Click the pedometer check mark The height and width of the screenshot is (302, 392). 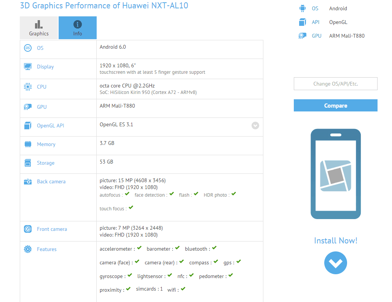pos(231,275)
